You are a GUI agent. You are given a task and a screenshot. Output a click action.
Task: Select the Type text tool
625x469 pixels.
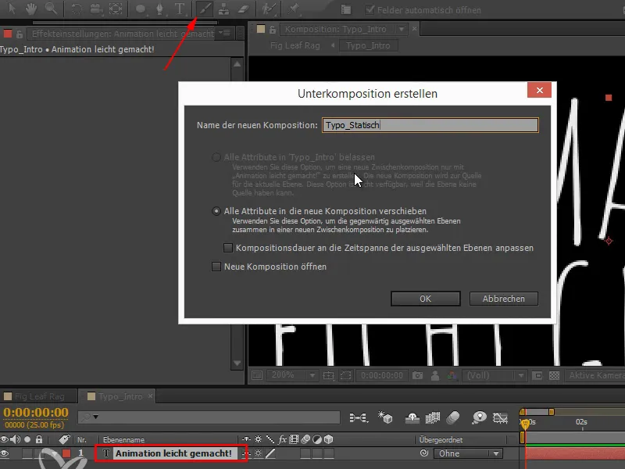[180, 9]
